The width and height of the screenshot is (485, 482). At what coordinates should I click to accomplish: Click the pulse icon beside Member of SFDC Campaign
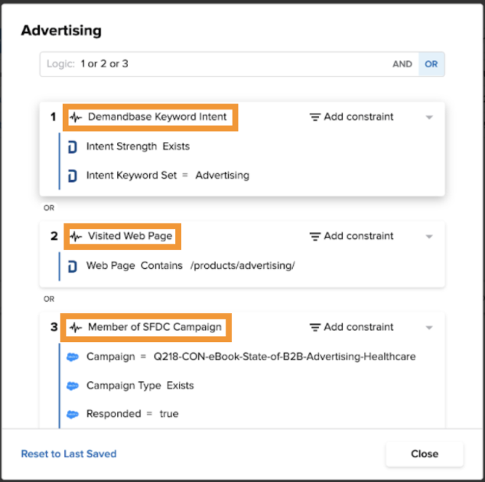point(76,327)
